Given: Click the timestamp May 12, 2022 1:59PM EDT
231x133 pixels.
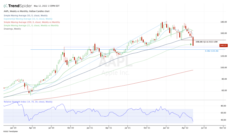Looking at the screenshot, I should click(x=47, y=6).
